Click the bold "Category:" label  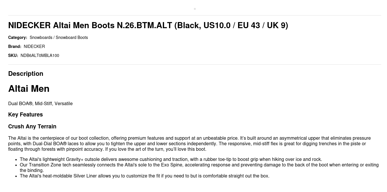[17, 37]
